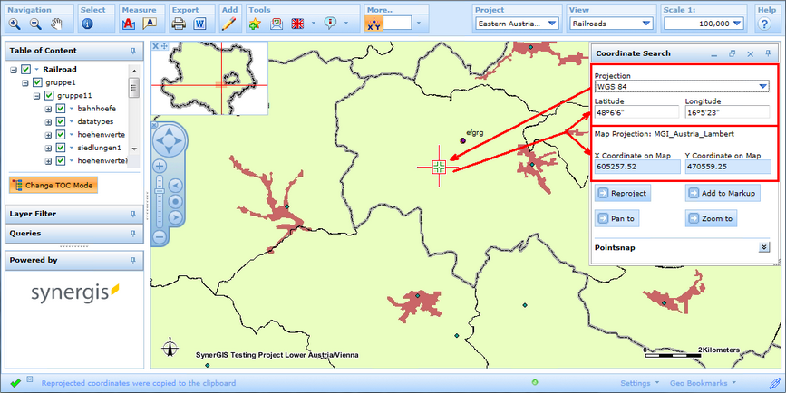
Task: Click Add to Markup button
Action: 723,193
